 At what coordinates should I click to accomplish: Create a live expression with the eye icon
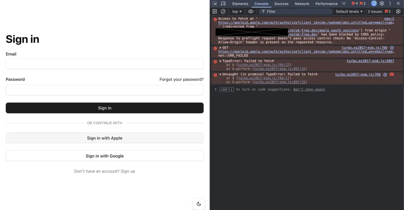coord(251,11)
